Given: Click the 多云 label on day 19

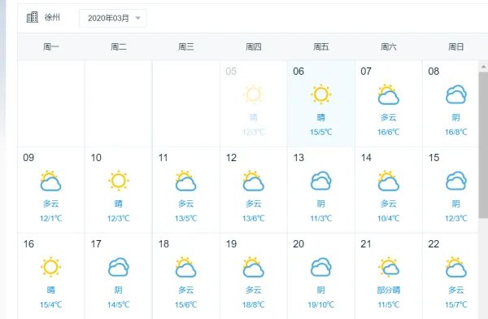Looking at the screenshot, I should pos(253,290).
